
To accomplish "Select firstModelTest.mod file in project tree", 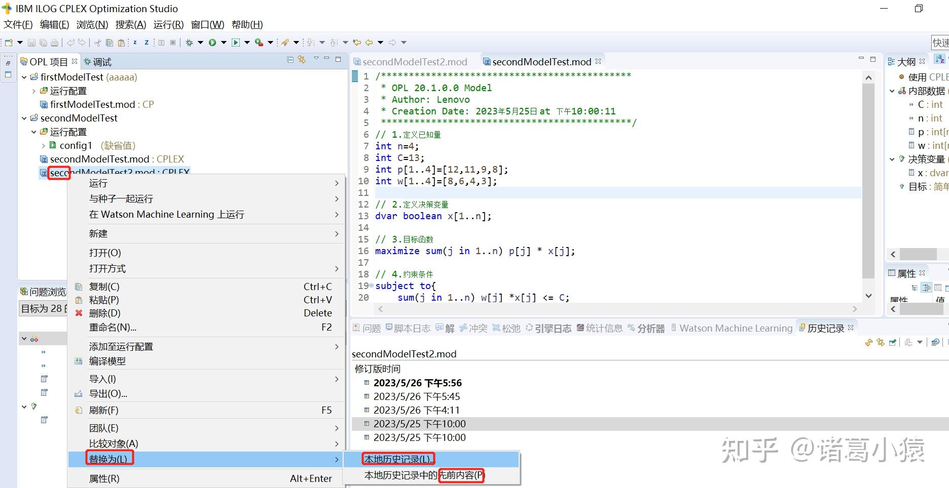I will tap(97, 104).
